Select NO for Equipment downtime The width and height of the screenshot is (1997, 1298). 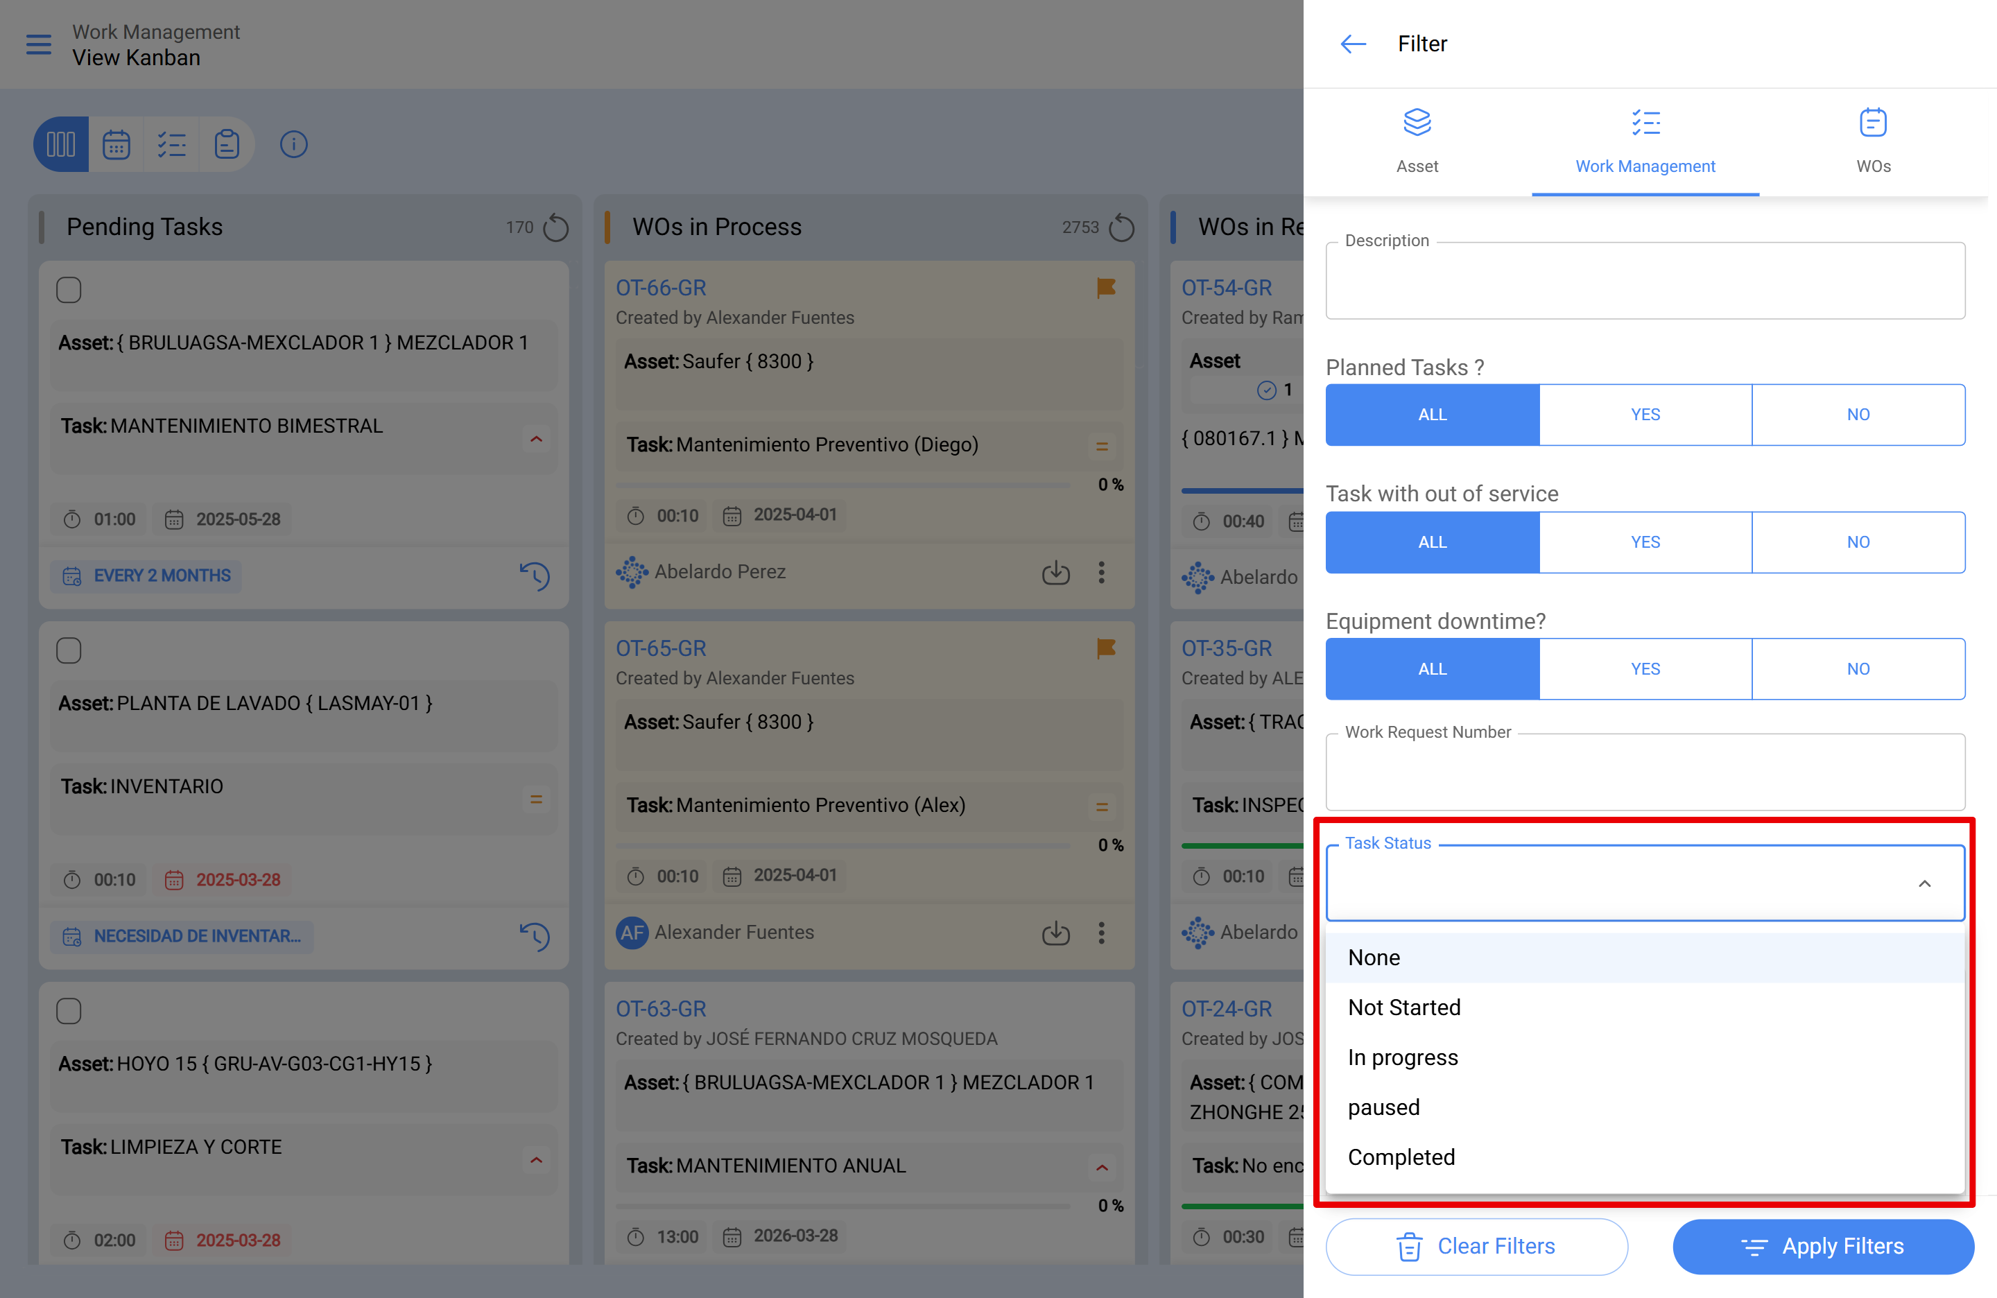(x=1858, y=668)
